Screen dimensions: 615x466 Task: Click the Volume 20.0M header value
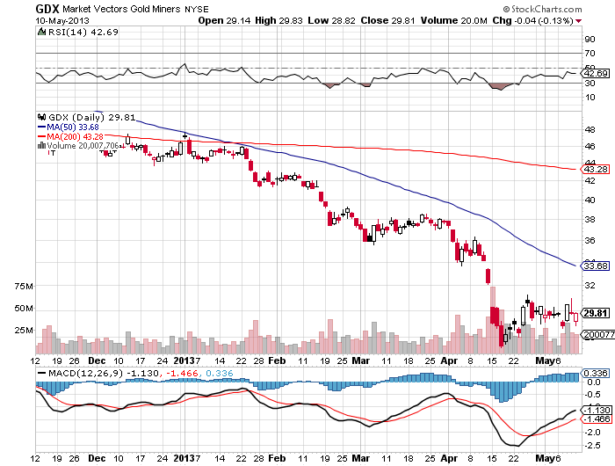(454, 20)
